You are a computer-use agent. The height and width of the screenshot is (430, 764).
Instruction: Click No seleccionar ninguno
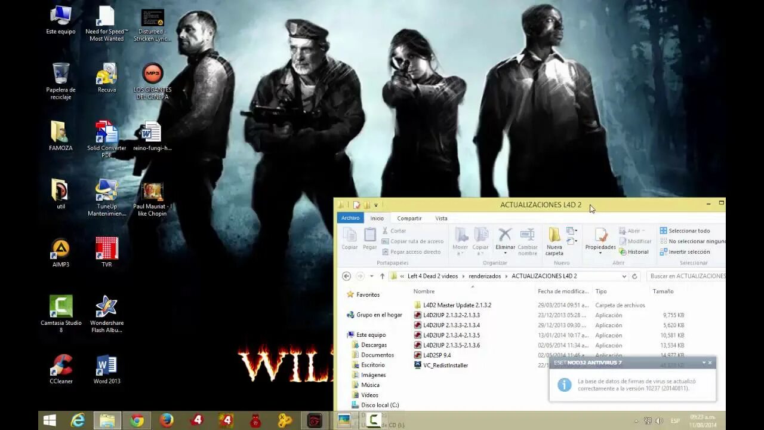tap(692, 241)
